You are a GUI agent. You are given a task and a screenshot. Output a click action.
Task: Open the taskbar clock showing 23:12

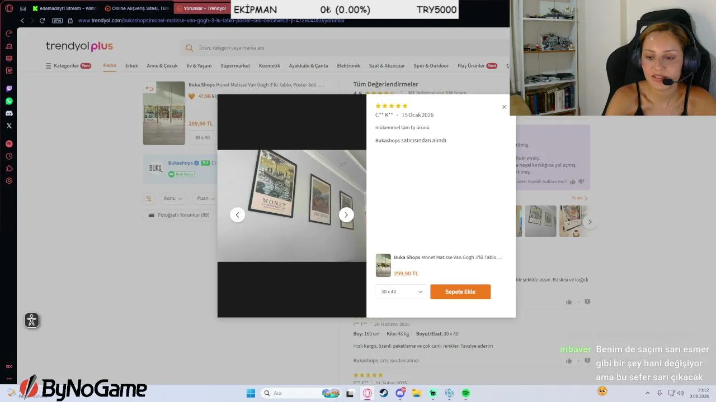pos(699,393)
